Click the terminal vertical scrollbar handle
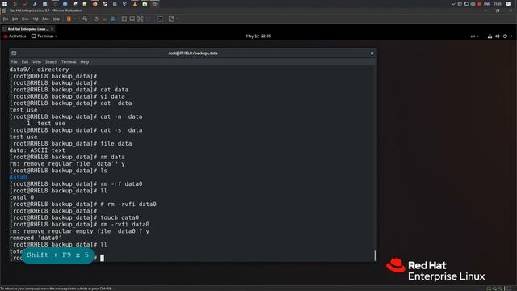Image resolution: width=517 pixels, height=291 pixels. (x=375, y=255)
